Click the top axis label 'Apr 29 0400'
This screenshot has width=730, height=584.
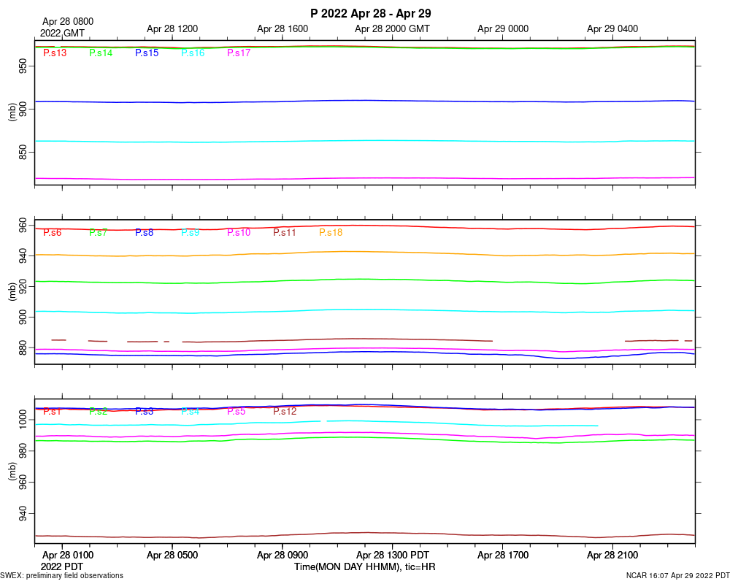click(612, 29)
